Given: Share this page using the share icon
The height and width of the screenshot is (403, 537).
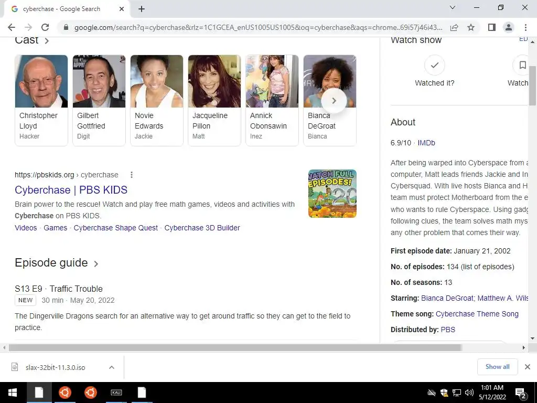Looking at the screenshot, I should (454, 27).
